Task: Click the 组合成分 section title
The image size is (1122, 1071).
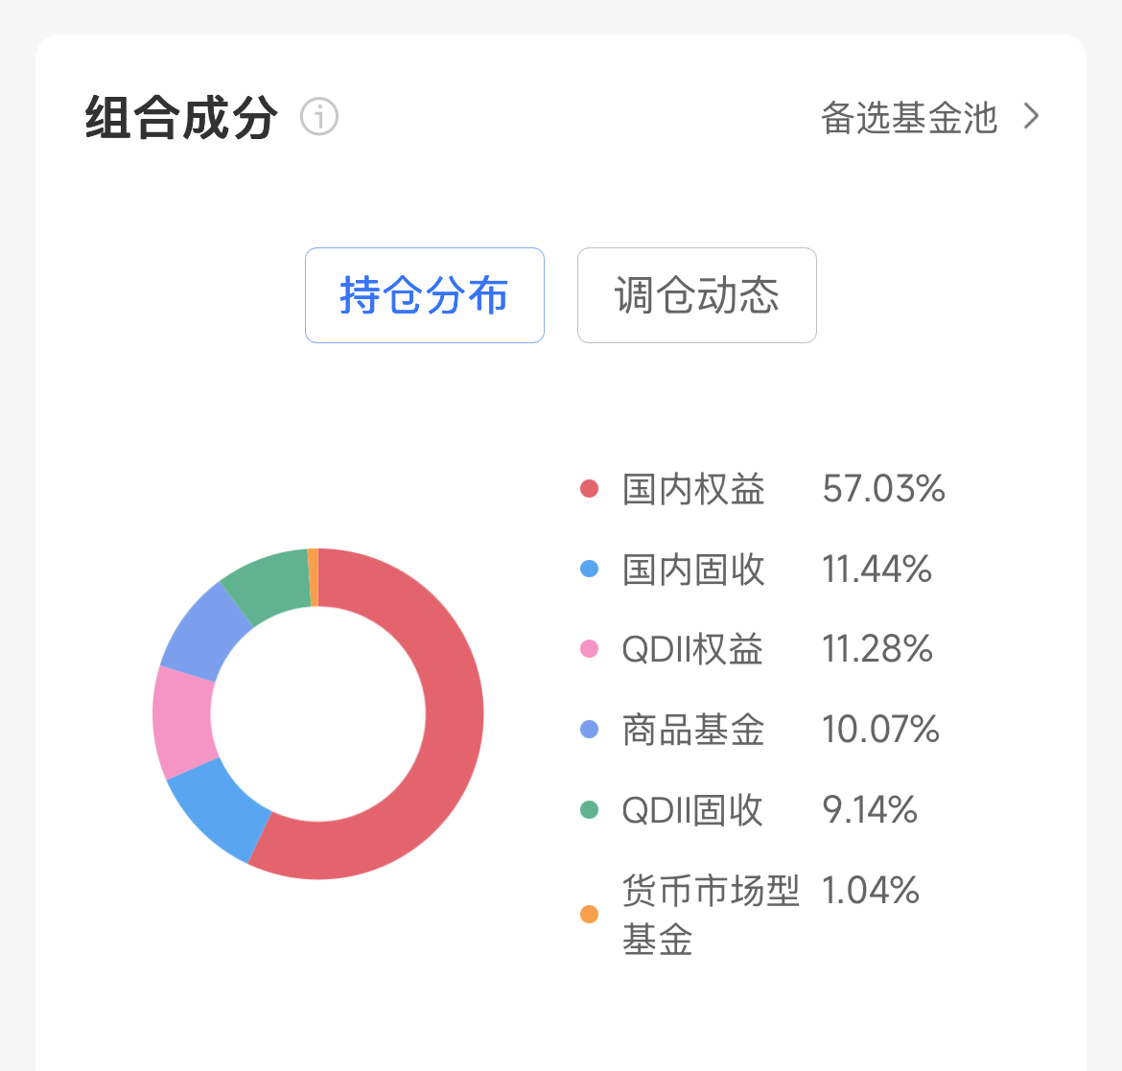Action: [x=181, y=118]
